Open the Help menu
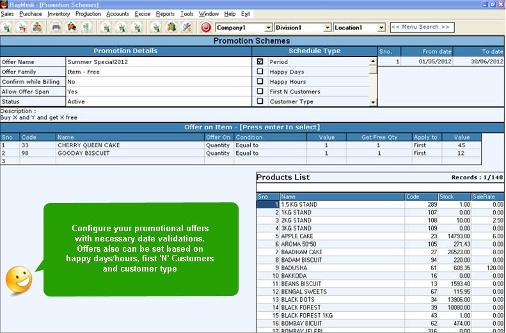This screenshot has width=506, height=333. click(230, 14)
